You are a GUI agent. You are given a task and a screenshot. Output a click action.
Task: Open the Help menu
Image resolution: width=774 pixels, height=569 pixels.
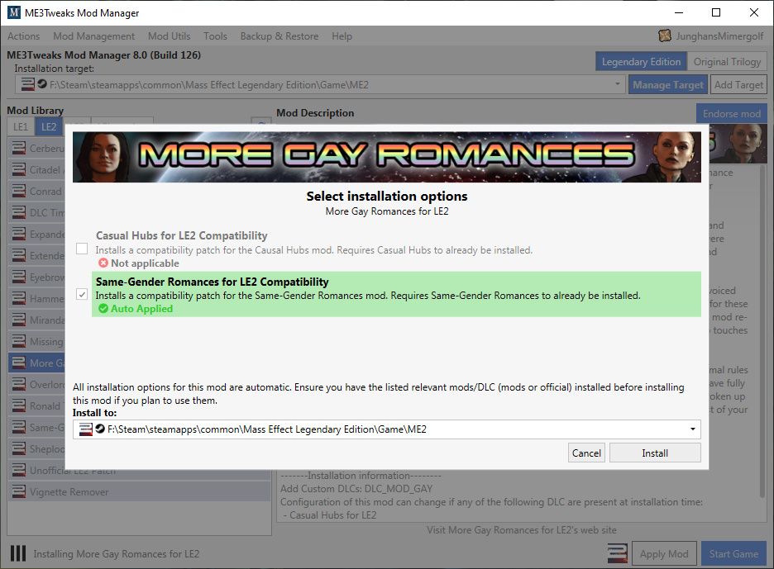(x=342, y=36)
